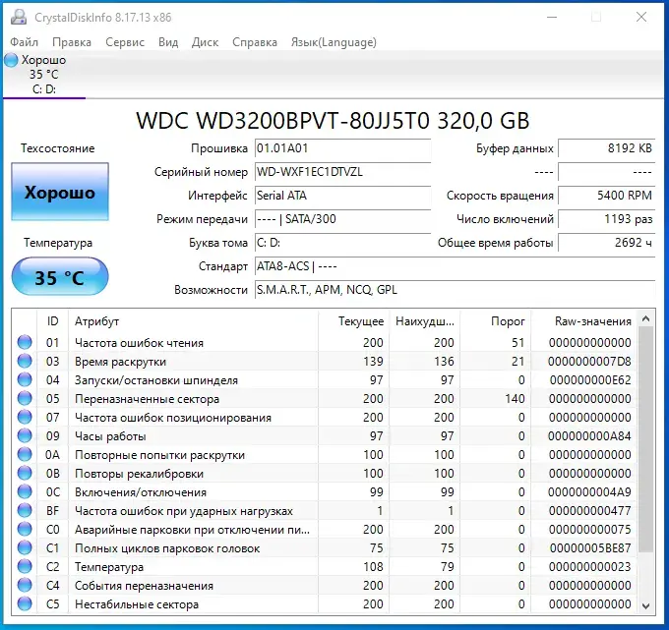Click current value 108 of Температура row

coord(373,567)
